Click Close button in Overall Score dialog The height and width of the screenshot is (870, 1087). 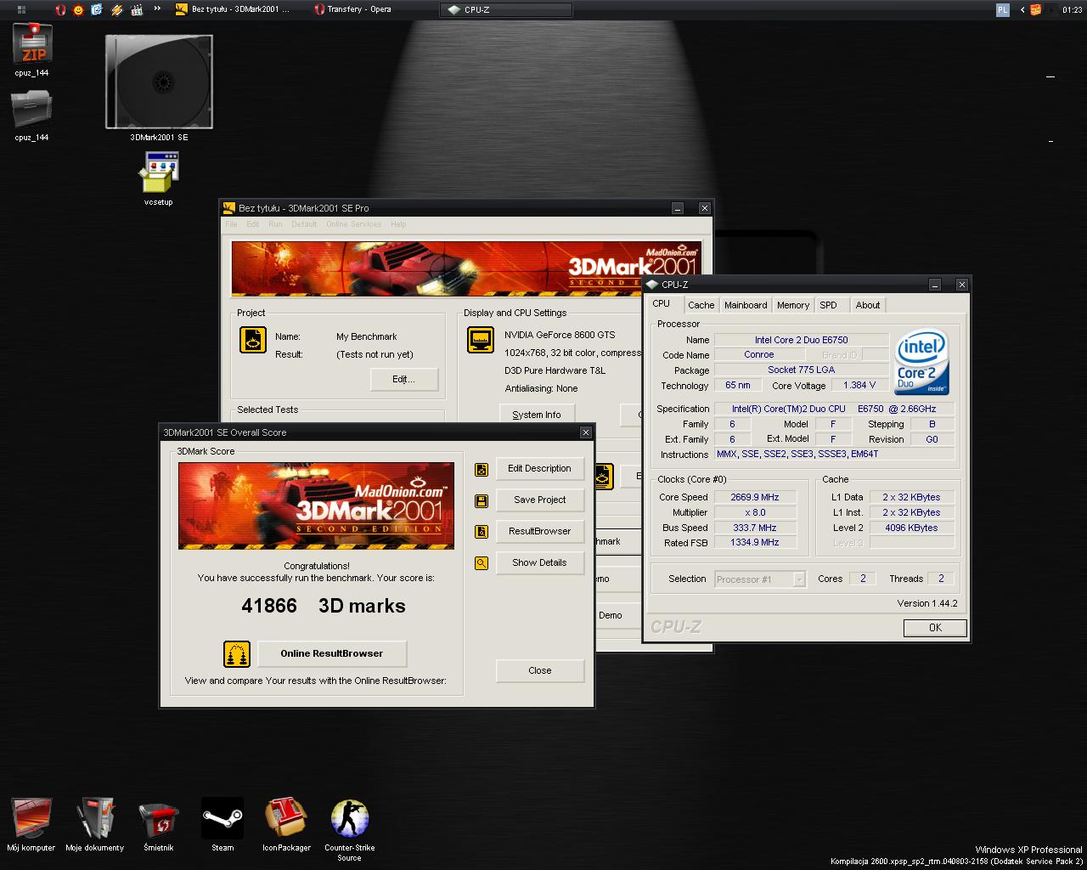[x=540, y=670]
